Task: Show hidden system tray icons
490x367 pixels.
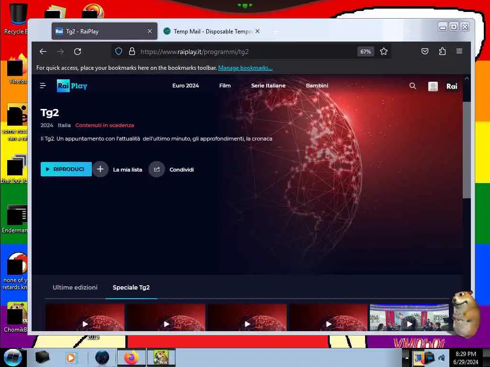Action: 407,357
